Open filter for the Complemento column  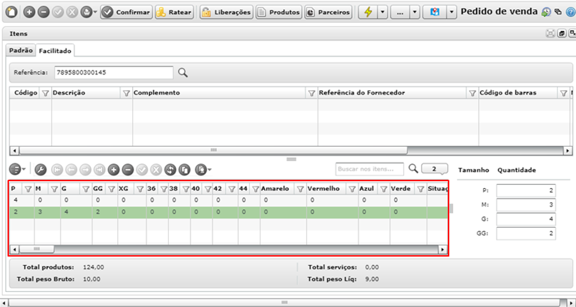(312, 93)
